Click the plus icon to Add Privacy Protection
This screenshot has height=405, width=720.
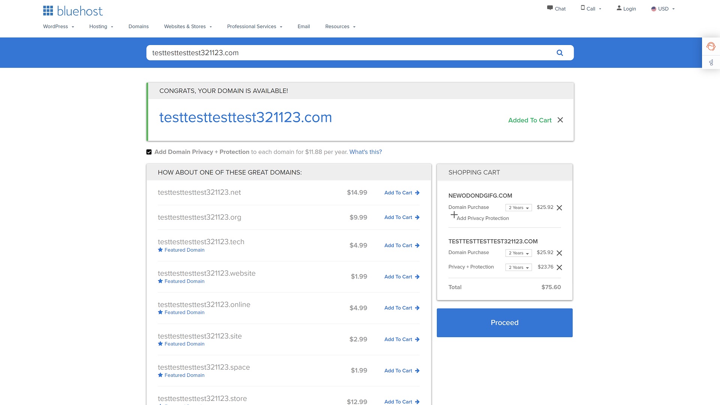pos(454,215)
